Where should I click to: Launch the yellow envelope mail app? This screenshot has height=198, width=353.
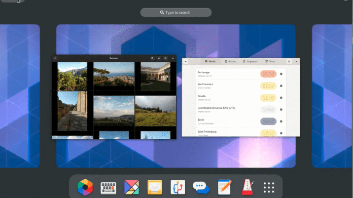point(155,187)
